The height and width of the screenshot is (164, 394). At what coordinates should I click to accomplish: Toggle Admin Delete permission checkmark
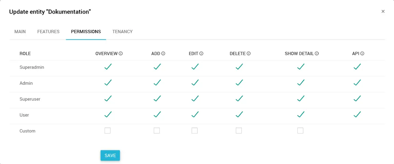tap(239, 83)
